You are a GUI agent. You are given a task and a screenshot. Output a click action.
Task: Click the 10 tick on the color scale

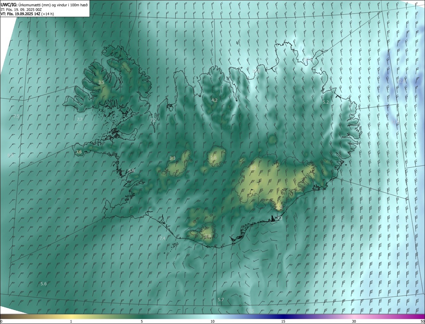tap(212, 322)
